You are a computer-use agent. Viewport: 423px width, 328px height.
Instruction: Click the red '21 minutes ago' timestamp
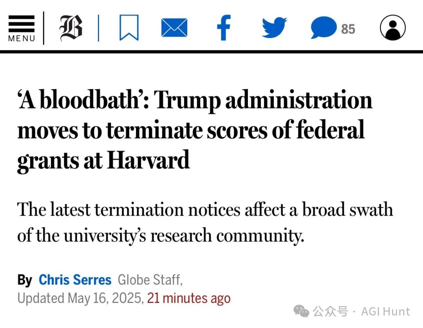tap(189, 298)
